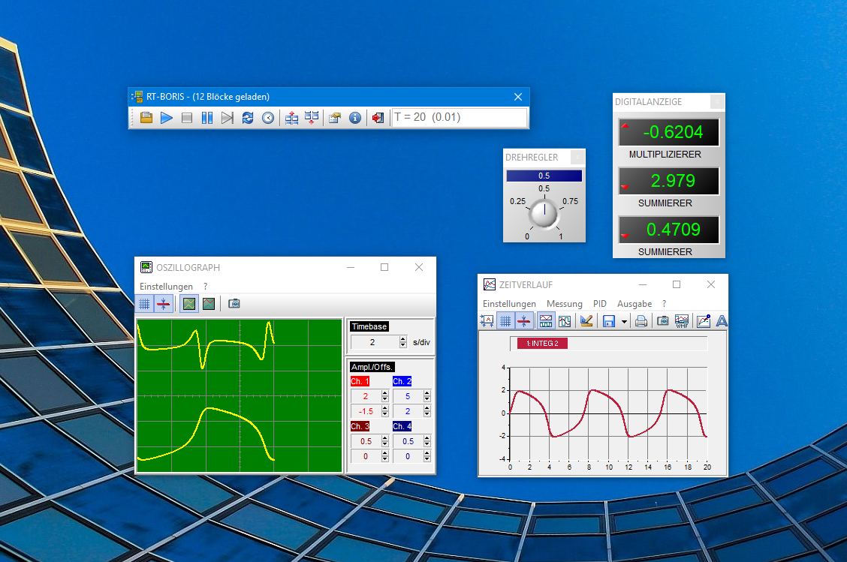Expand the save options dropdown arrow
This screenshot has height=562, width=847.
pos(624,322)
